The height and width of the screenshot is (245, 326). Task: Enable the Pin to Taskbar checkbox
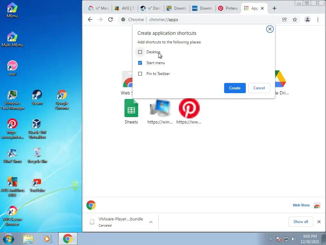pos(140,74)
